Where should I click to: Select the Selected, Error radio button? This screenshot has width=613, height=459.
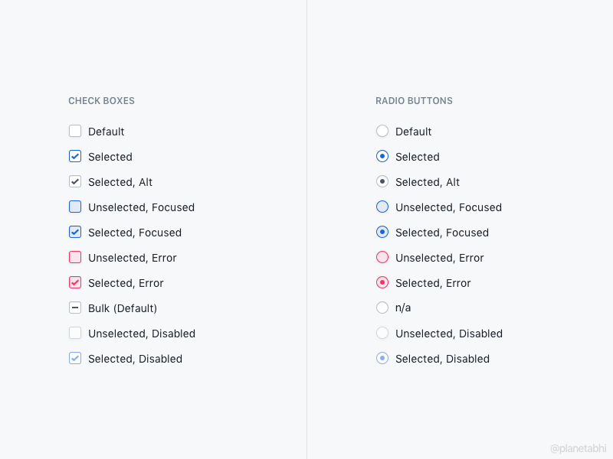382,282
